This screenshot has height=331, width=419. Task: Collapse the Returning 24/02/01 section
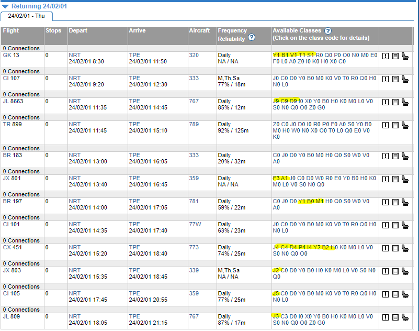click(x=5, y=6)
